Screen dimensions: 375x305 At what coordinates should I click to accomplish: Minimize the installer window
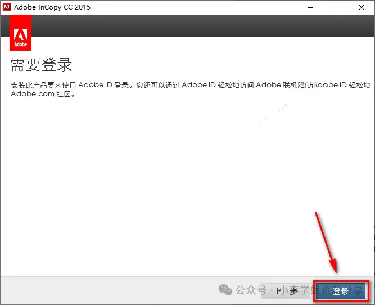(310, 7)
